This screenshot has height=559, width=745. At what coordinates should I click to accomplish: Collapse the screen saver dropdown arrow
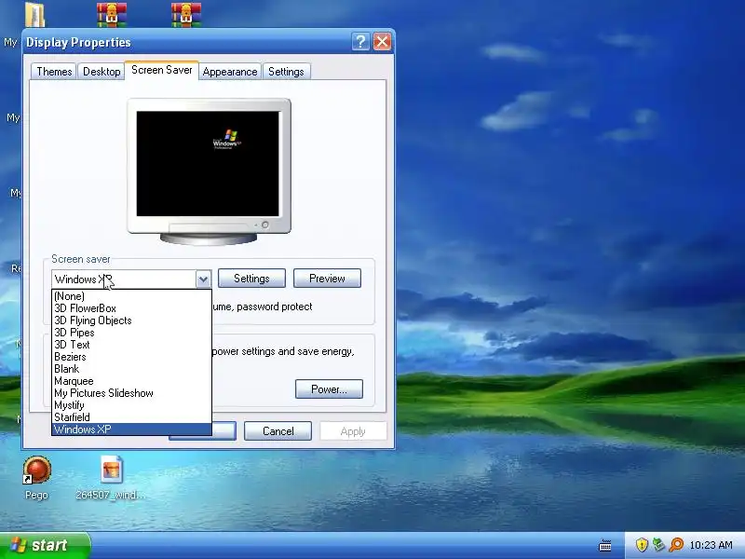coord(203,279)
